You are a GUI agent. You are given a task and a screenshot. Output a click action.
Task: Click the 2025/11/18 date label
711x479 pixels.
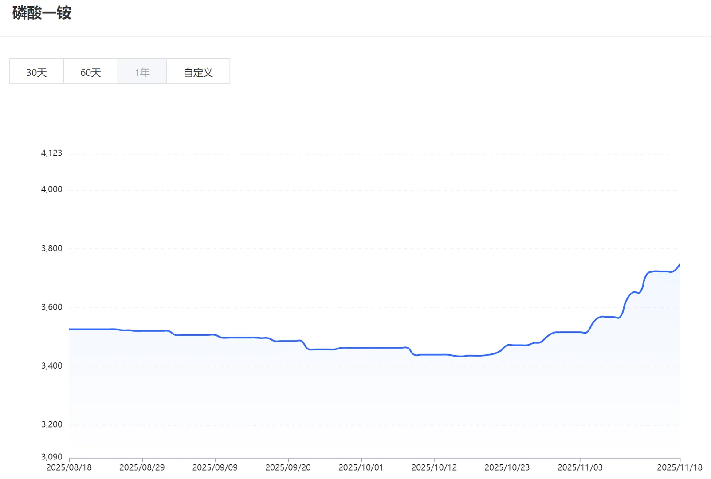[x=680, y=467]
